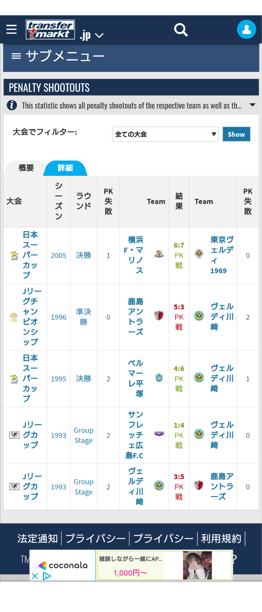262x612 pixels.
Task: Expand the statistic description arrow
Action: (x=252, y=105)
